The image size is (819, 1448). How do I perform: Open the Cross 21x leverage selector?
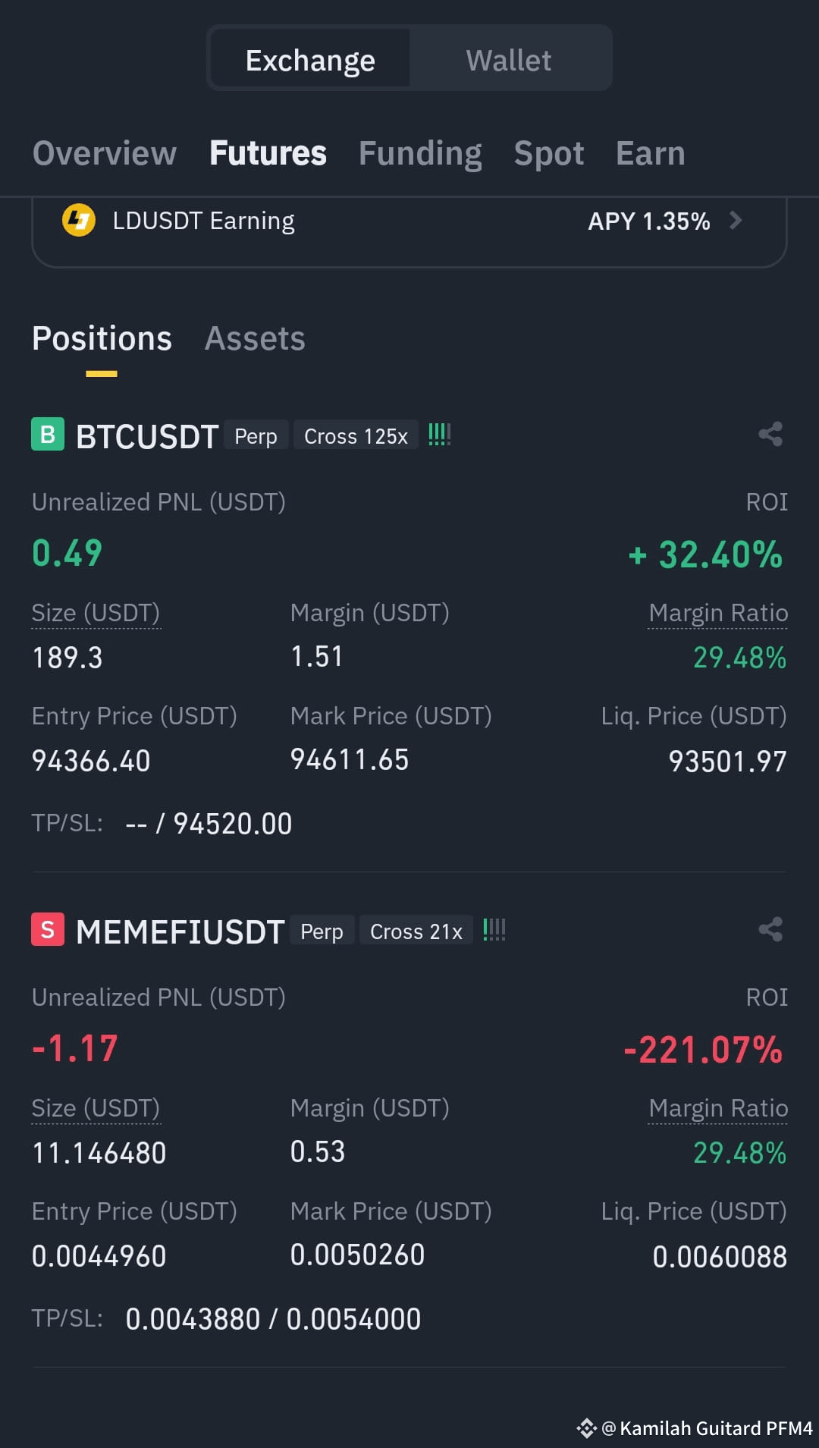click(416, 931)
